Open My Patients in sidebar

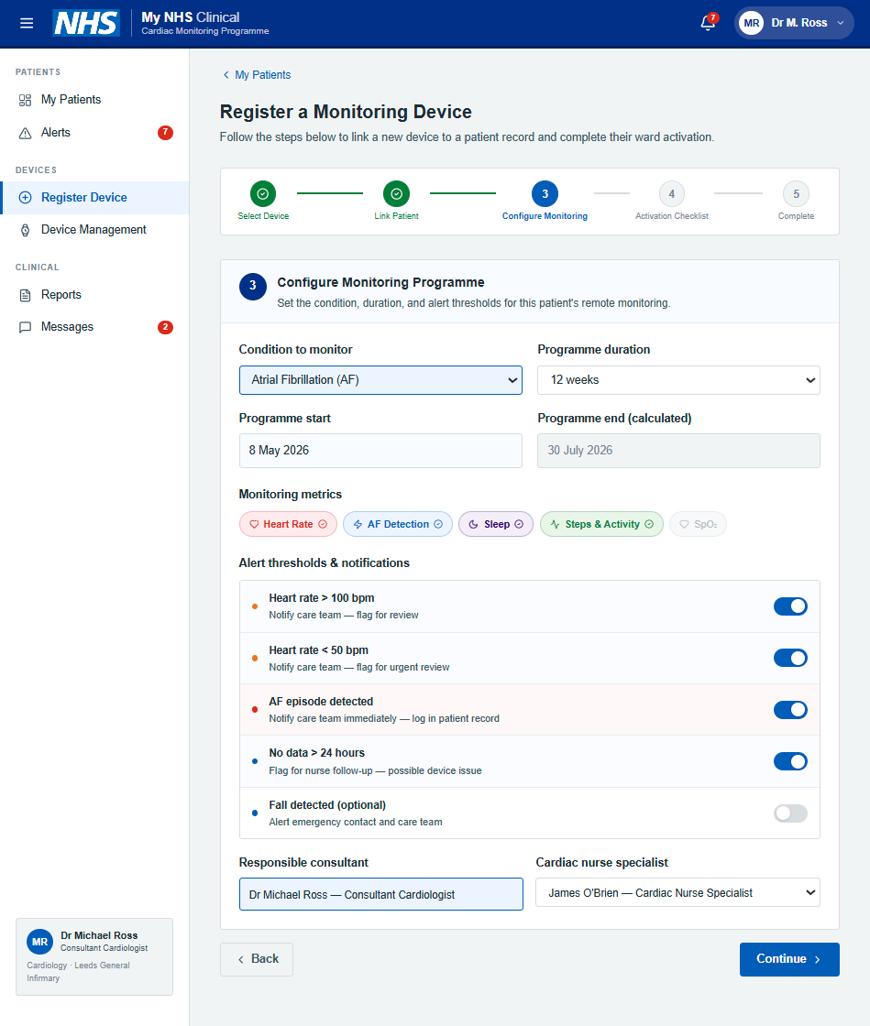click(x=94, y=100)
